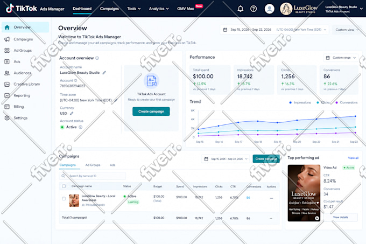Click the Clicks 1,256 card
Image resolution: width=366 pixels, height=244 pixels.
coord(297,80)
